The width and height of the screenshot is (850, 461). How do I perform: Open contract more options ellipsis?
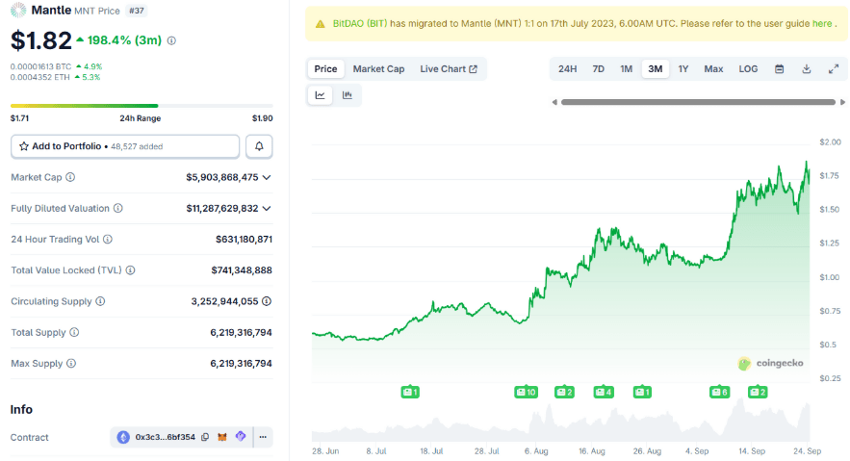pos(263,437)
